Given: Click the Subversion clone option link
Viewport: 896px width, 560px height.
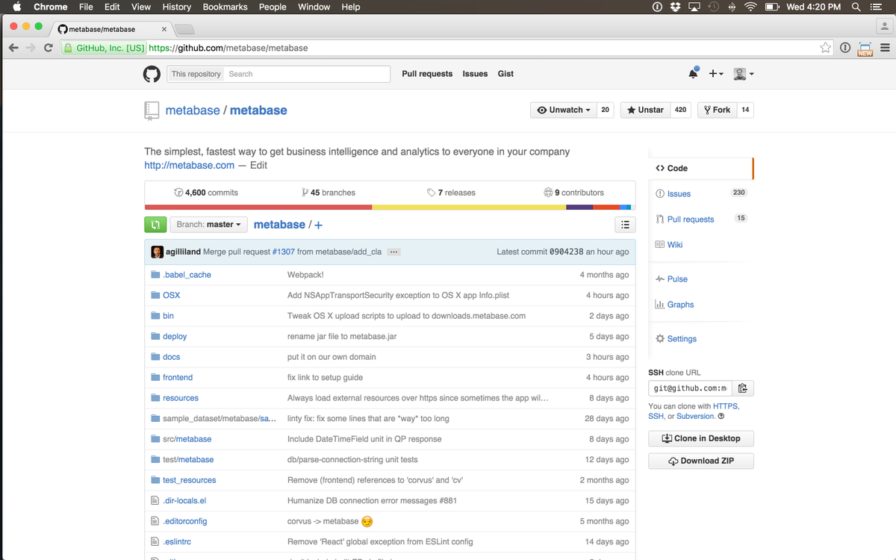Looking at the screenshot, I should 695,417.
